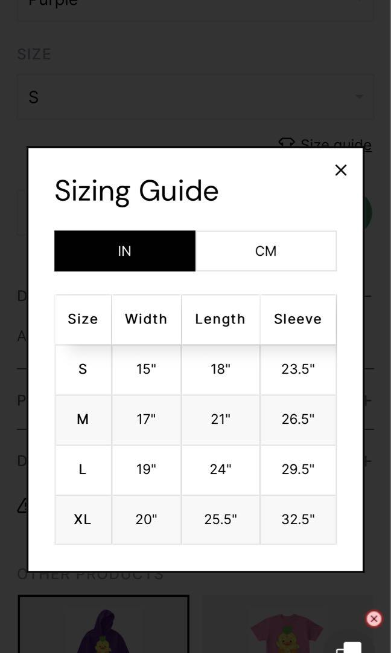
Task: Click the warning triangle icon behind the popup
Action: click(x=23, y=505)
